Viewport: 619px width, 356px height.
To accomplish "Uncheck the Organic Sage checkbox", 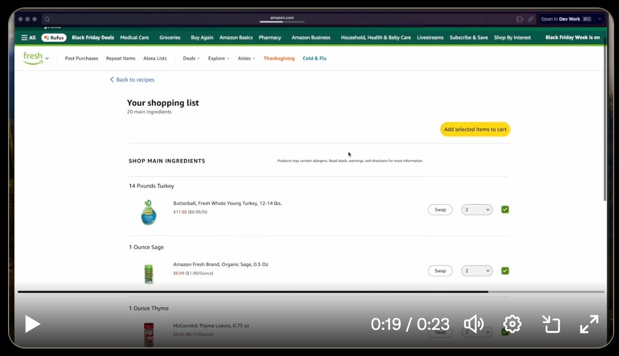I will (x=505, y=271).
